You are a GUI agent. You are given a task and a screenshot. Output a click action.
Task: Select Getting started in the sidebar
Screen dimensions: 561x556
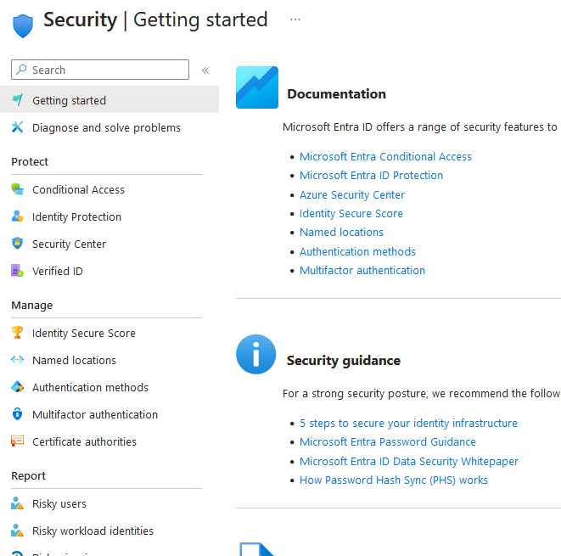tap(69, 100)
